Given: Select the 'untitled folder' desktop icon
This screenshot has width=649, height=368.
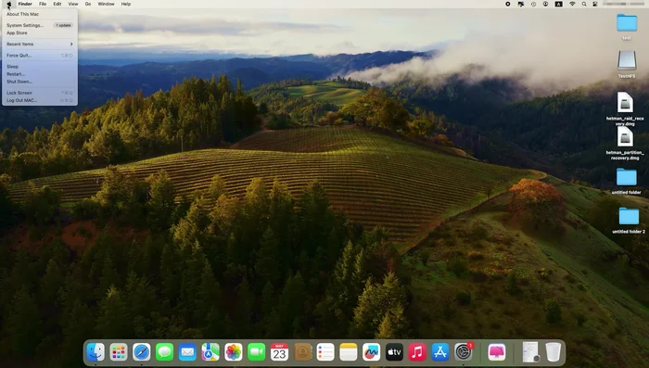Looking at the screenshot, I should pos(626,177).
